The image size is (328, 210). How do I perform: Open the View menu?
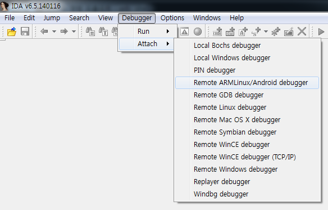tap(106, 18)
